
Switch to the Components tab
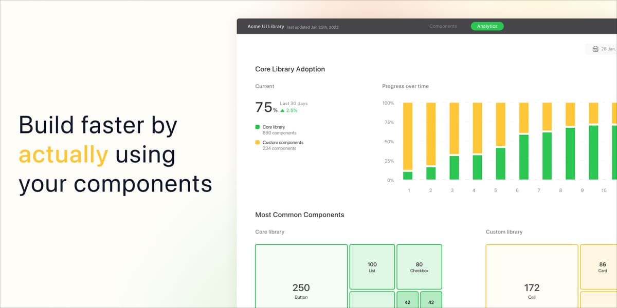tap(443, 26)
